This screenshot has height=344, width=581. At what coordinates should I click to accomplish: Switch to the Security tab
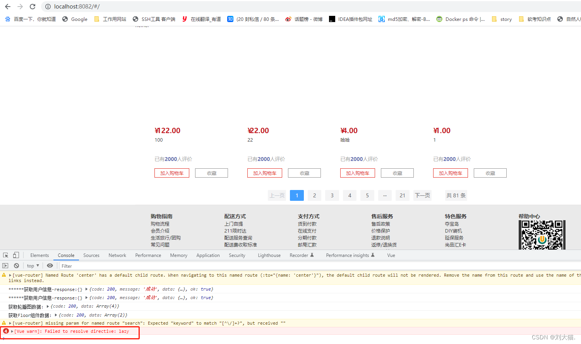(237, 255)
